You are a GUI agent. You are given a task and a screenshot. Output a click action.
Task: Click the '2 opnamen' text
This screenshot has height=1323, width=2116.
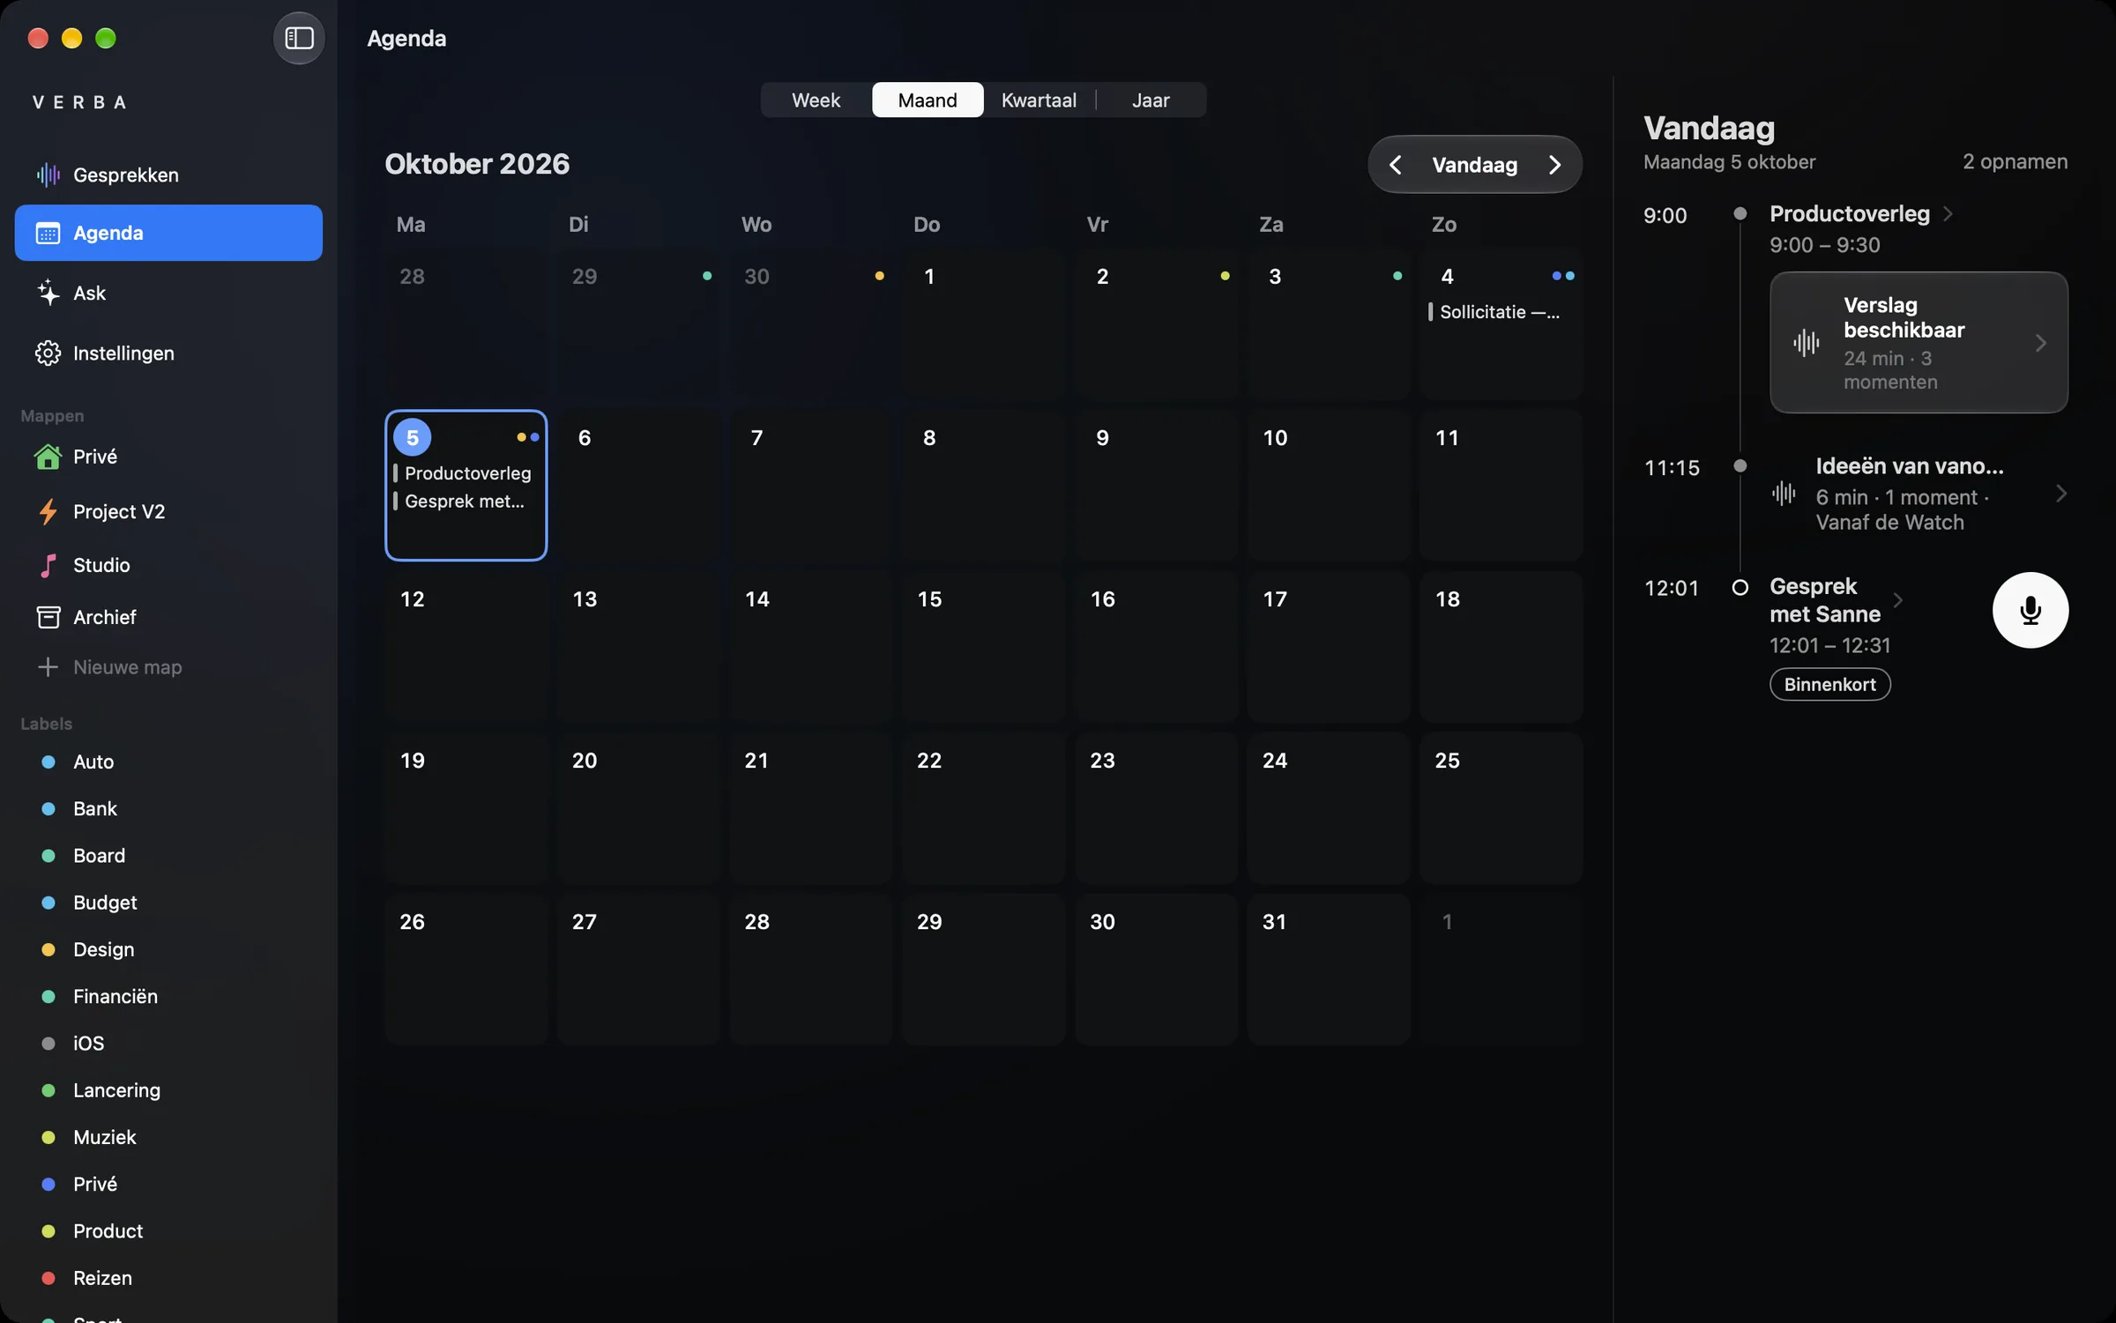tap(2015, 161)
